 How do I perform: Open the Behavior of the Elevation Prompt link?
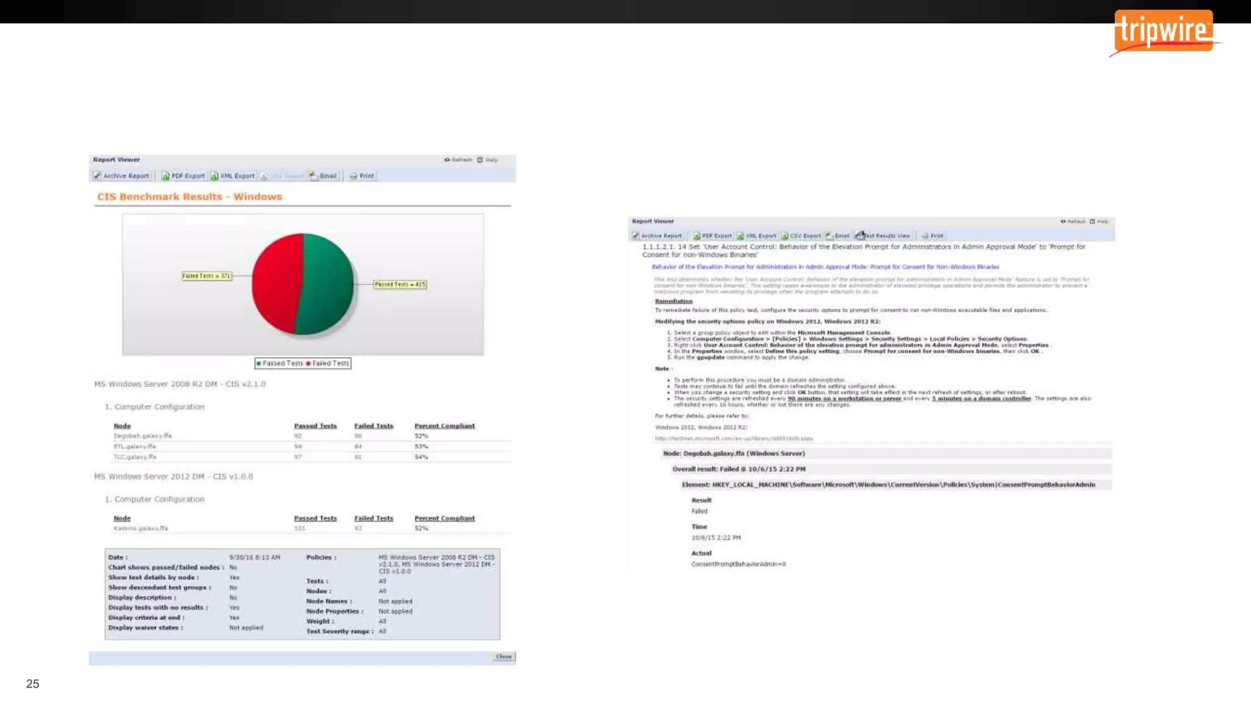click(x=825, y=267)
